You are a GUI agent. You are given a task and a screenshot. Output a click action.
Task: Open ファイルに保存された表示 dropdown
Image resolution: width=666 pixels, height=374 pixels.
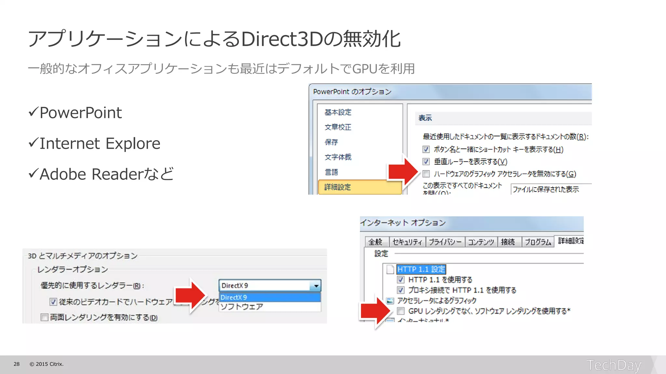click(551, 189)
